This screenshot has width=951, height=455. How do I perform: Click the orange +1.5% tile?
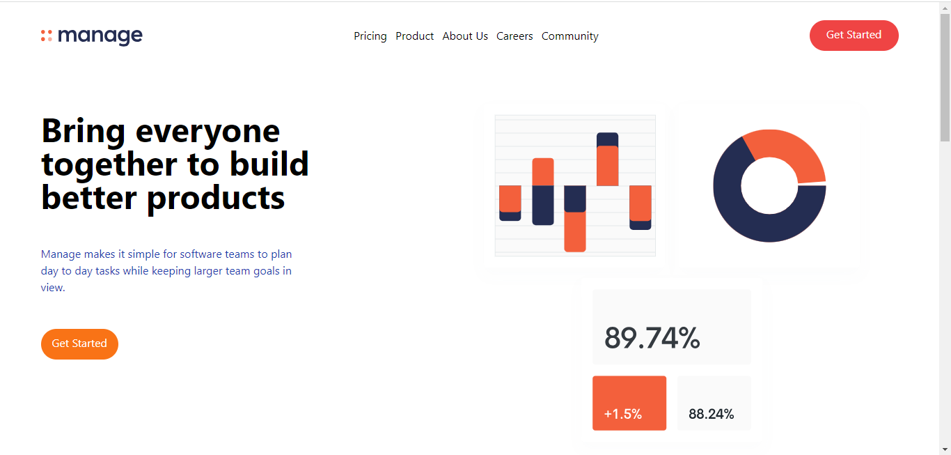629,403
